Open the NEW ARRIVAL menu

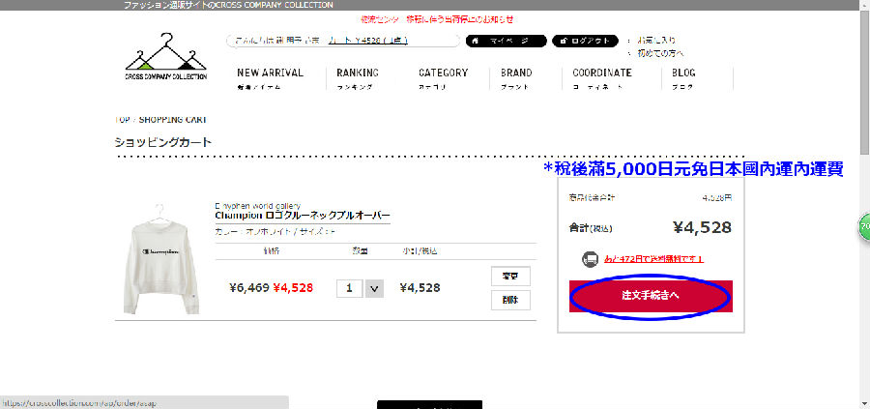[x=271, y=79]
